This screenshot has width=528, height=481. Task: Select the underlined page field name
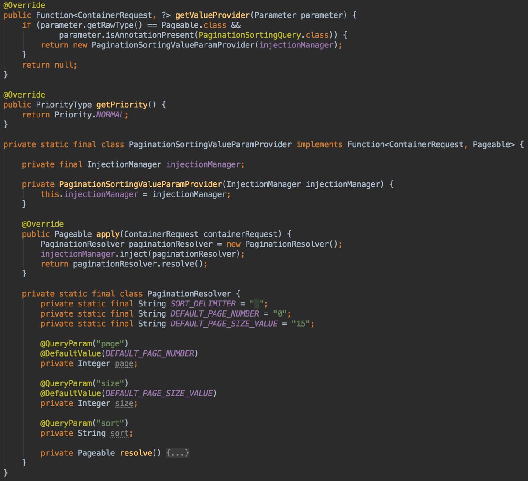[x=123, y=364]
